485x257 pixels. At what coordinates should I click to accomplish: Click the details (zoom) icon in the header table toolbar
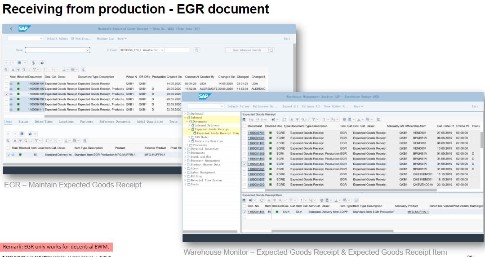pyautogui.click(x=6, y=70)
